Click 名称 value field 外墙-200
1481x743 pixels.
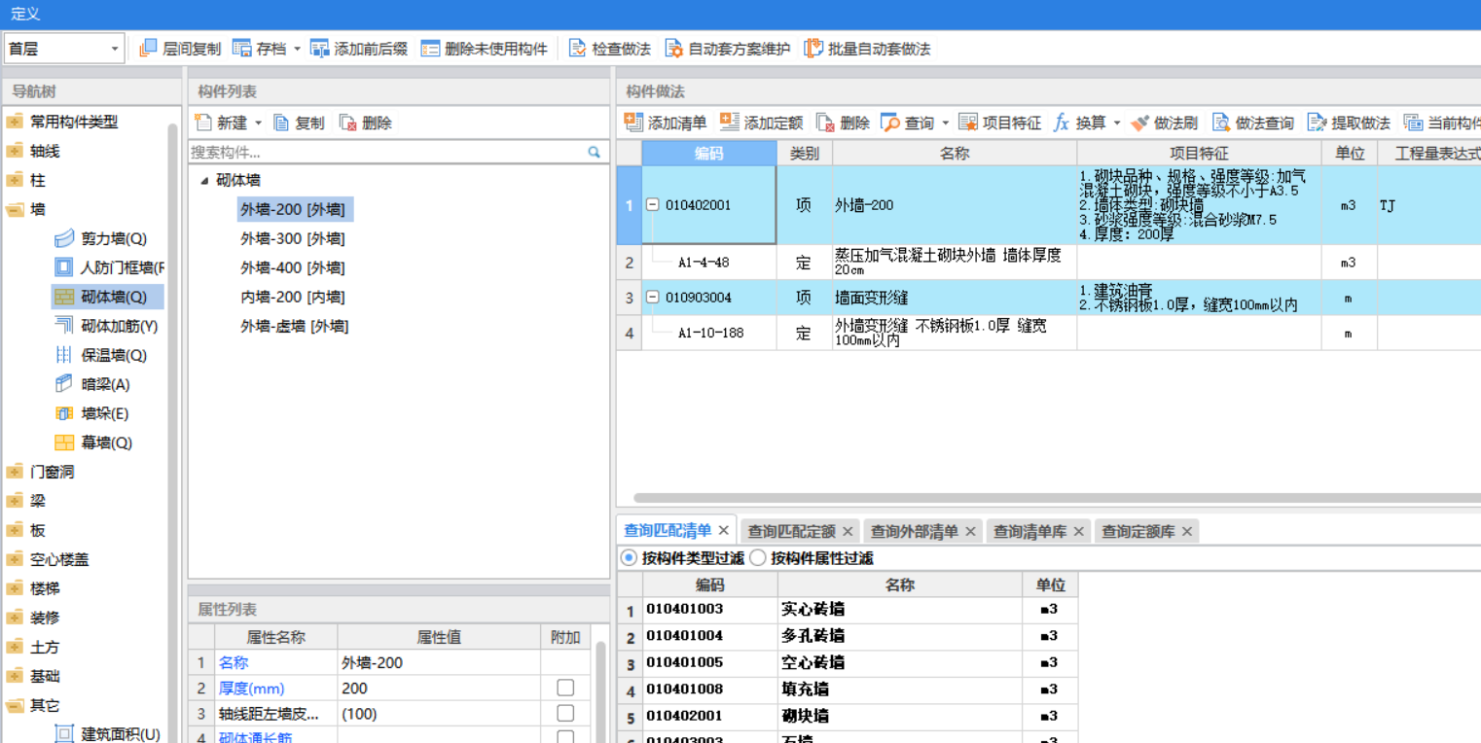[x=439, y=662]
